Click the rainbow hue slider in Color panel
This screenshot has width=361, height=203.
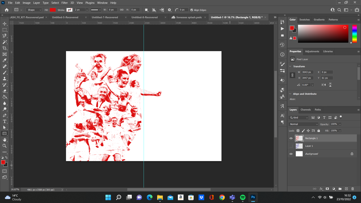click(354, 33)
